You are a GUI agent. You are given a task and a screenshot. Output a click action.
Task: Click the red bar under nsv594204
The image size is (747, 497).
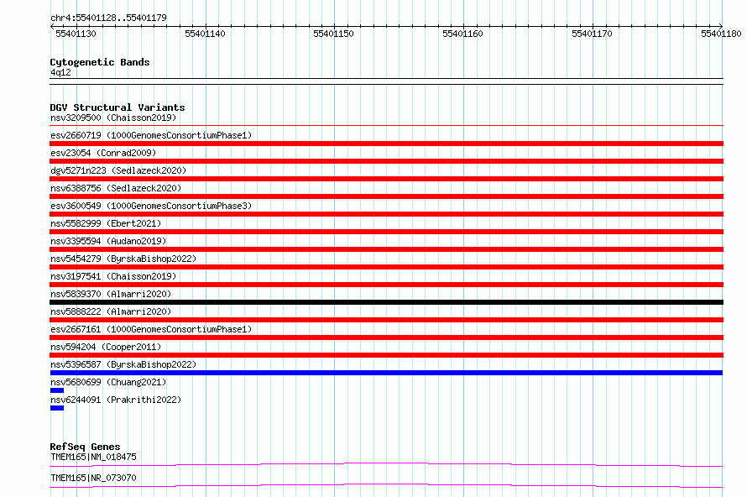coord(386,355)
